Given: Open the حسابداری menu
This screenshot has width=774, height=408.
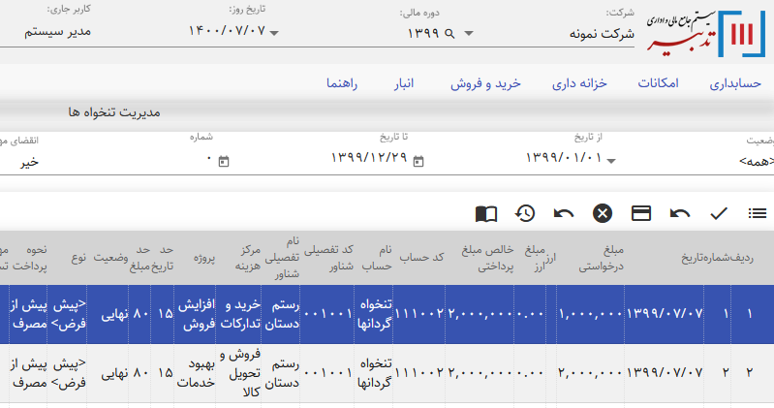Looking at the screenshot, I should coord(740,84).
